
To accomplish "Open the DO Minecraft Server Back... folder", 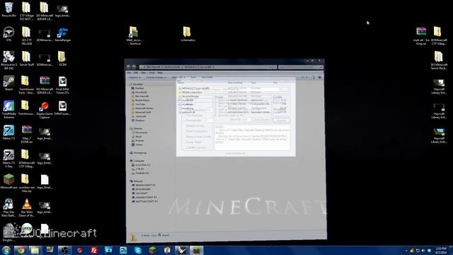I will coord(439,60).
